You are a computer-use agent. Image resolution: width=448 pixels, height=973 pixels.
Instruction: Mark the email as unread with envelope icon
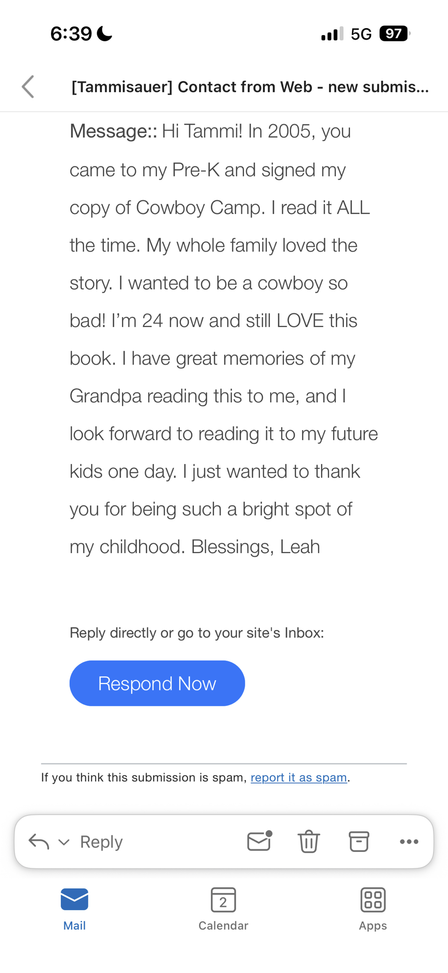coord(259,841)
